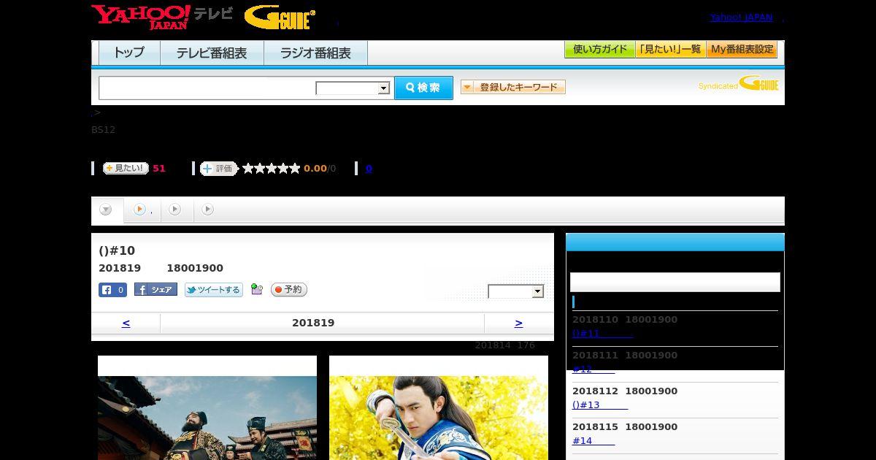Select the fourth tab with gray play icon
This screenshot has height=460, width=876.
[x=208, y=210]
